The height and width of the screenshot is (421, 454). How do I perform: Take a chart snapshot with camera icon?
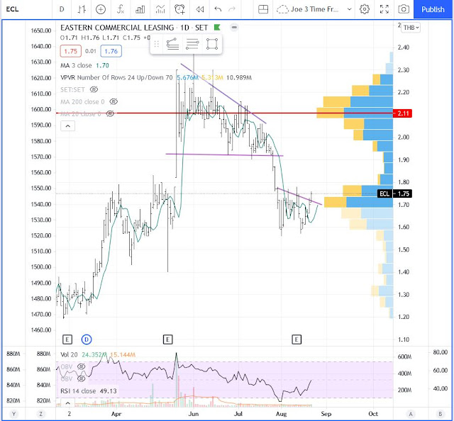pyautogui.click(x=404, y=9)
